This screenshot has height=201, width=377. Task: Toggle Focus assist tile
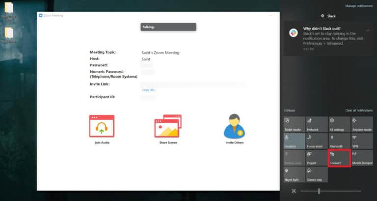(317, 141)
